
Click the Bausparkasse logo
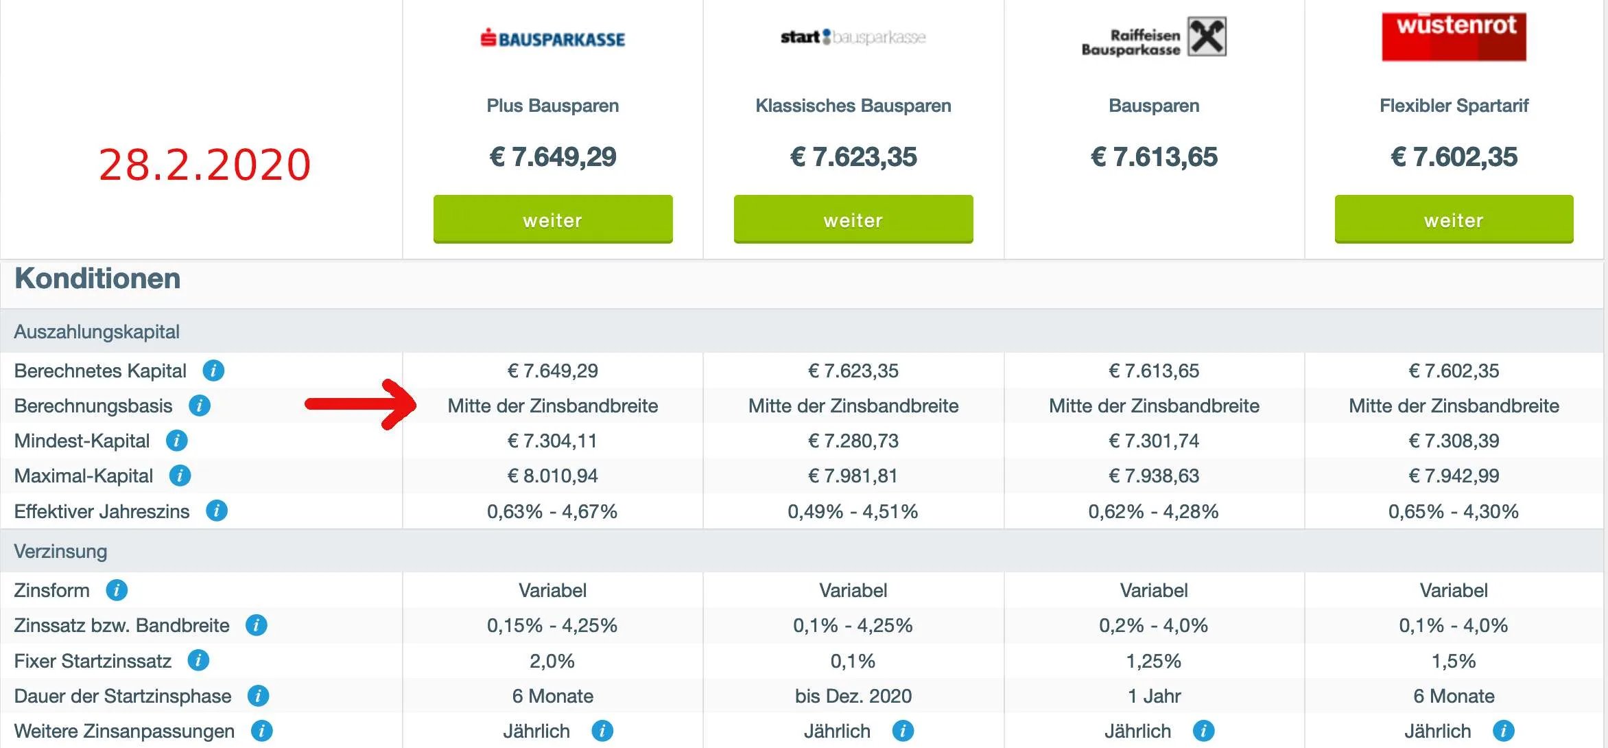tap(553, 38)
